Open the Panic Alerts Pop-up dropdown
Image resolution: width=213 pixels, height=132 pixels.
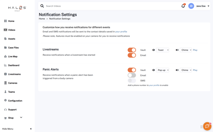pos(162,70)
